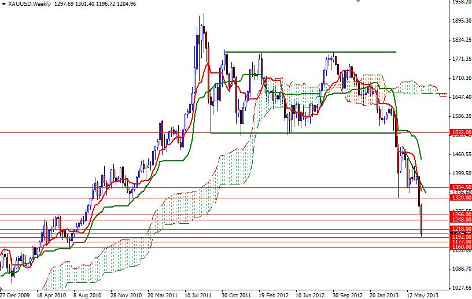Select the 1266.00 price level label
472x299 pixels.
click(x=460, y=215)
